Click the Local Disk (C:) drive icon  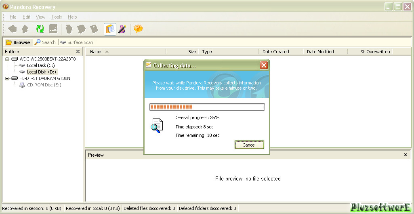pyautogui.click(x=23, y=65)
